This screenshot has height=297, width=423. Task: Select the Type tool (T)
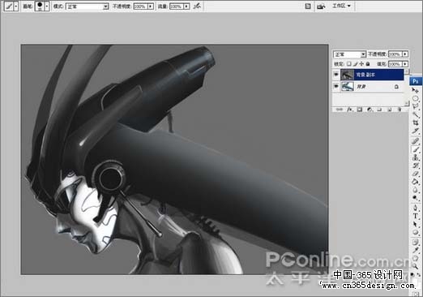(x=416, y=216)
